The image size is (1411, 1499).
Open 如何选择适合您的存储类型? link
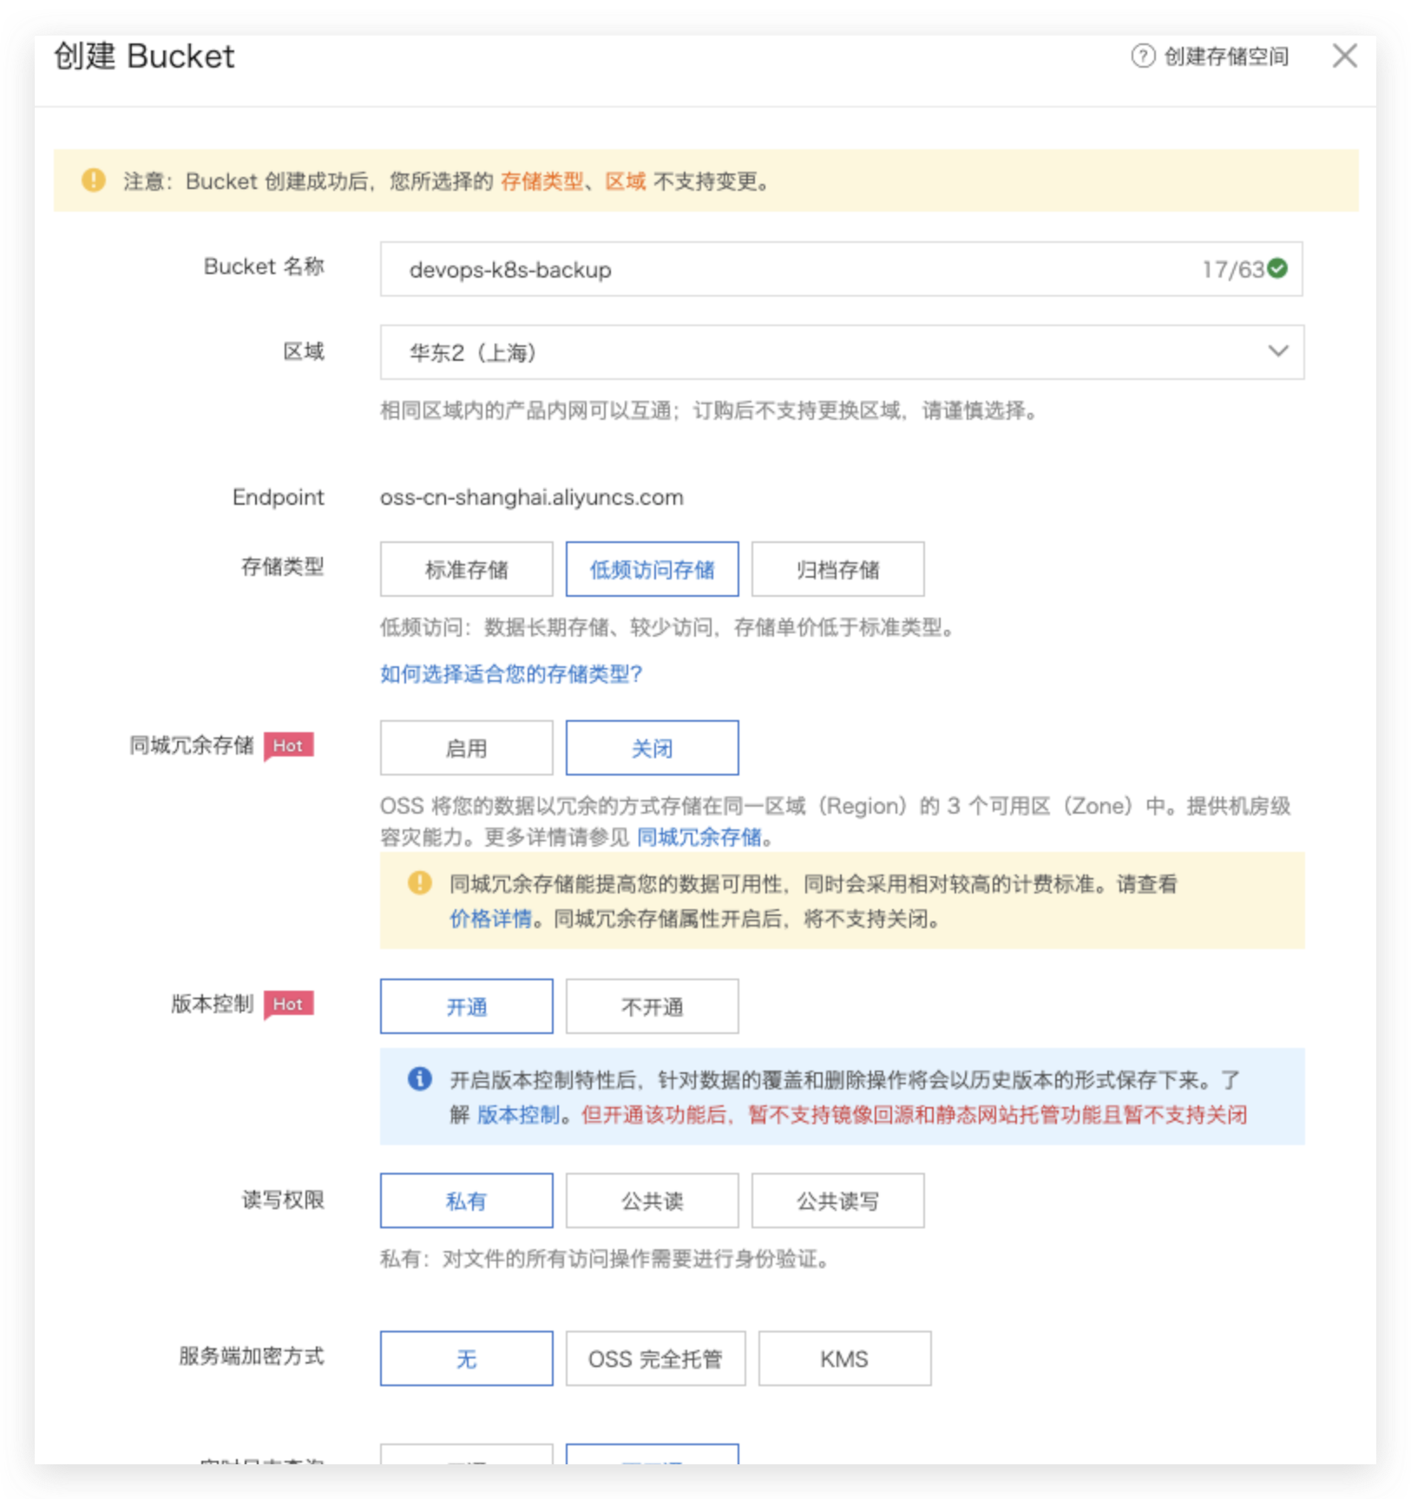510,674
